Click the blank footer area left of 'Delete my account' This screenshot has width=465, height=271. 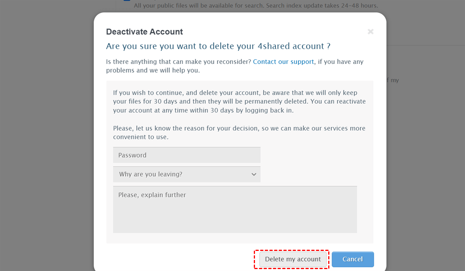[x=174, y=259]
